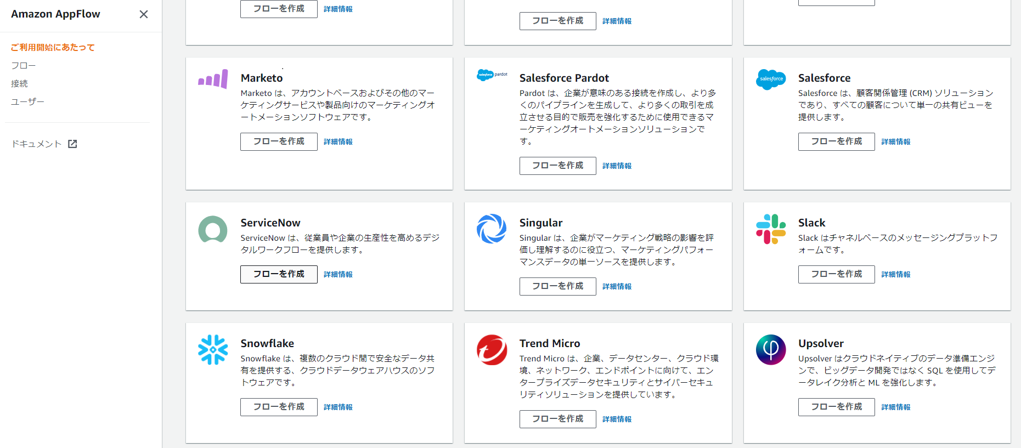Create a flow for Marketo

[x=279, y=141]
